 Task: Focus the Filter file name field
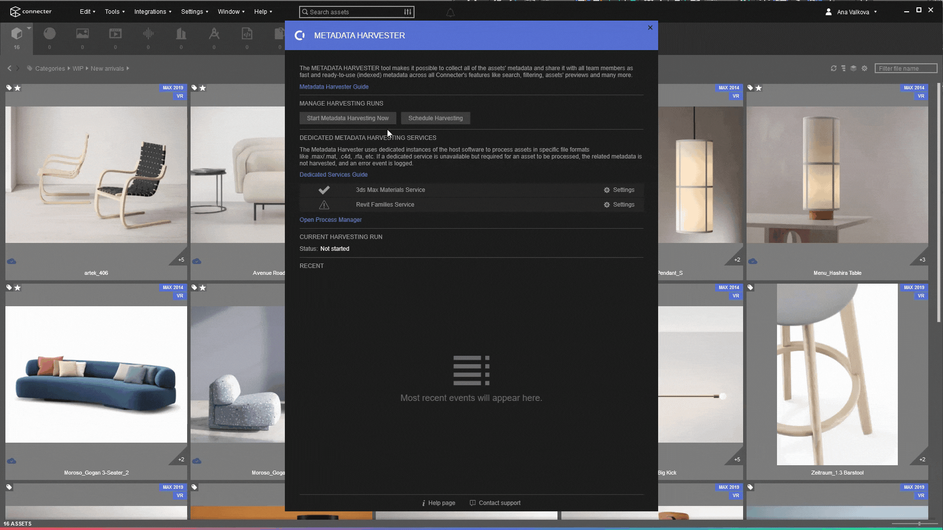[906, 68]
